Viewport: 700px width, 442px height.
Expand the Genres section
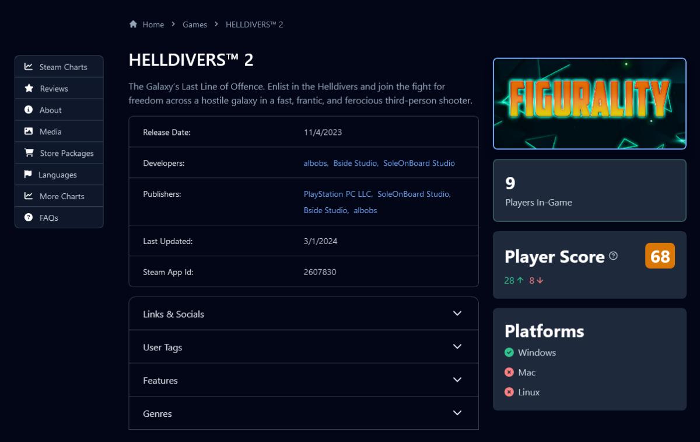(303, 413)
